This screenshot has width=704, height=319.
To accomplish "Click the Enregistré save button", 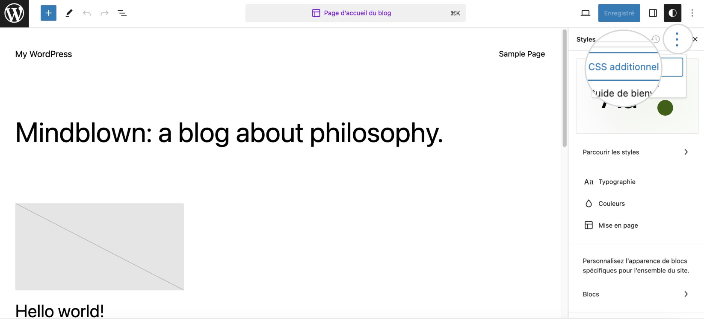I will (x=619, y=13).
